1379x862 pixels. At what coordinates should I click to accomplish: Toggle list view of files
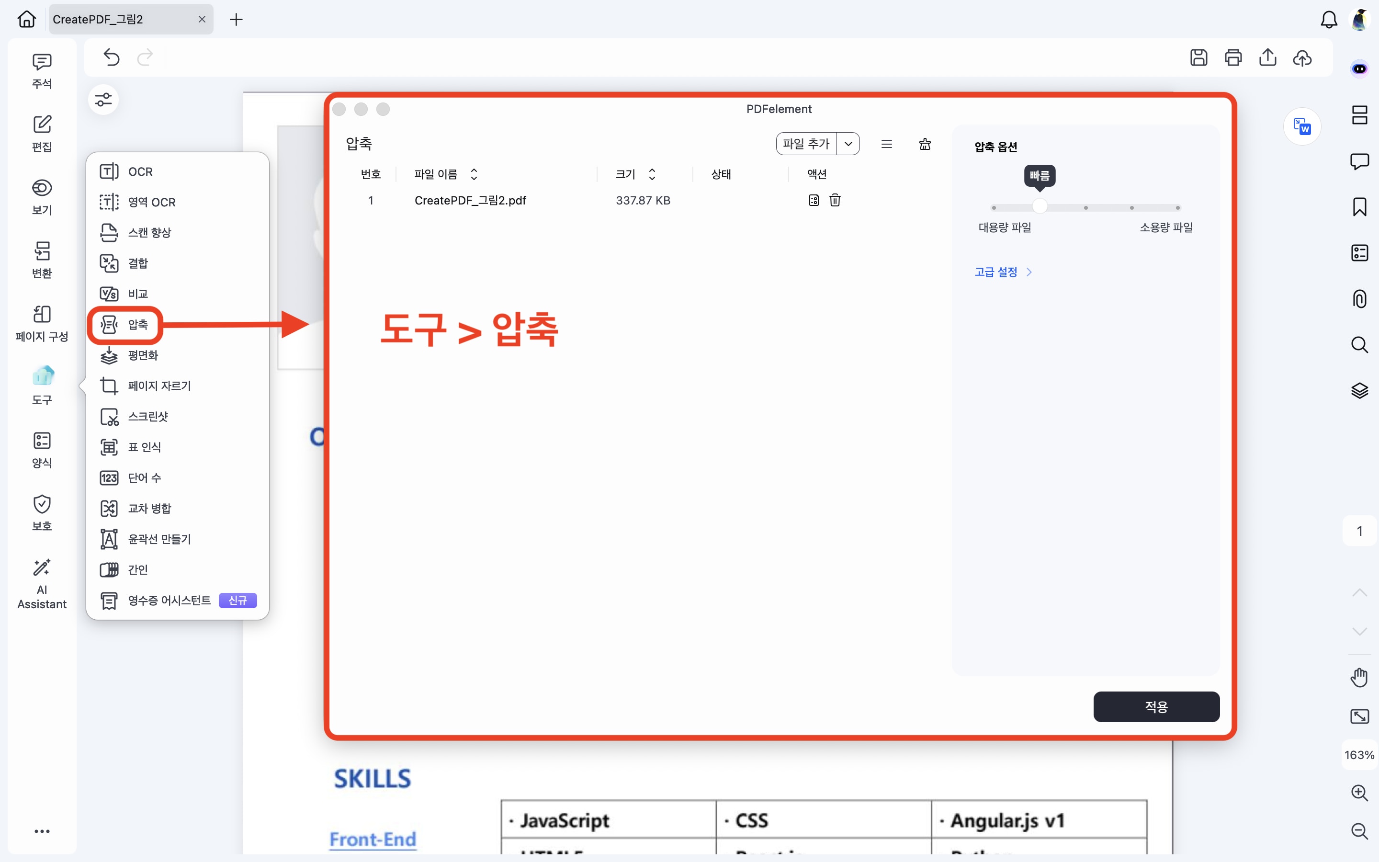887,144
